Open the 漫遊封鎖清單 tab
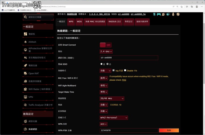 142,22
